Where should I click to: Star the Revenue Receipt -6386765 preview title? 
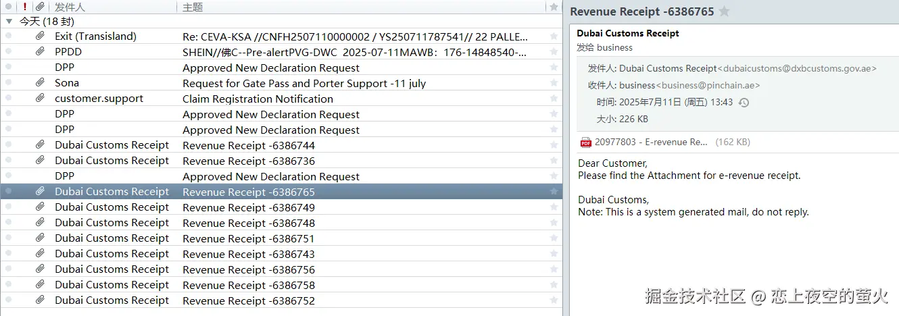(725, 11)
